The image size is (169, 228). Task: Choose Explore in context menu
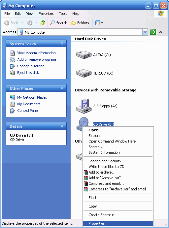coord(118,136)
